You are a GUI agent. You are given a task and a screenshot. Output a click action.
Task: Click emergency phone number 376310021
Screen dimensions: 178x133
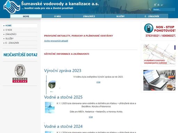[153, 36]
